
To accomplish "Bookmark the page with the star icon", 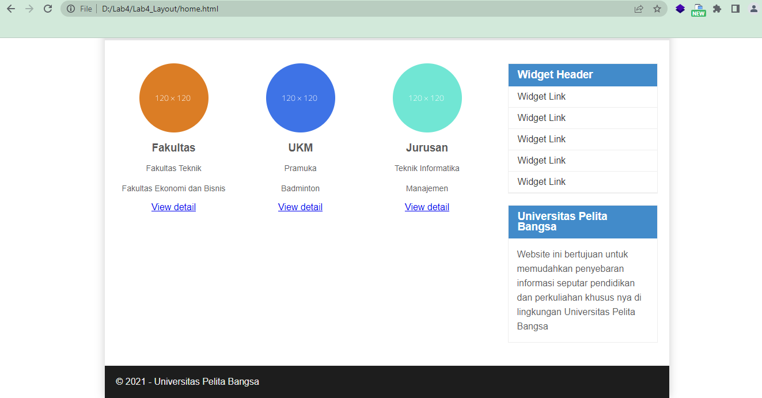I will (x=657, y=9).
